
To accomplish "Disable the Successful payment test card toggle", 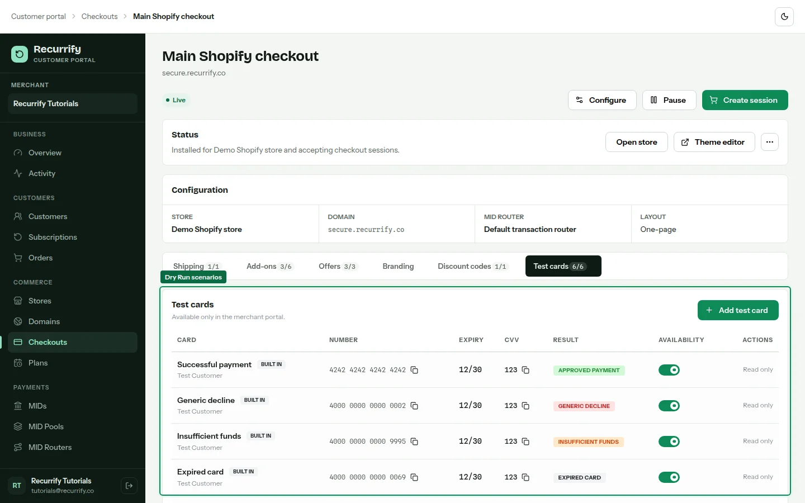I will click(x=669, y=370).
